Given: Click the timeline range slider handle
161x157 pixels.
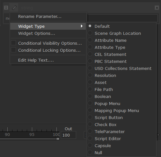Looking at the screenshot, I should click(58, 139).
